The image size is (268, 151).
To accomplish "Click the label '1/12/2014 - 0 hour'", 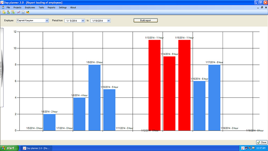I will point(150,130).
